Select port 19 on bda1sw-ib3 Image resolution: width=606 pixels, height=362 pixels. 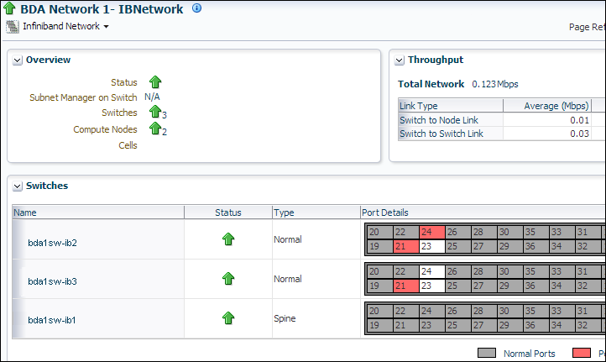[380, 286]
